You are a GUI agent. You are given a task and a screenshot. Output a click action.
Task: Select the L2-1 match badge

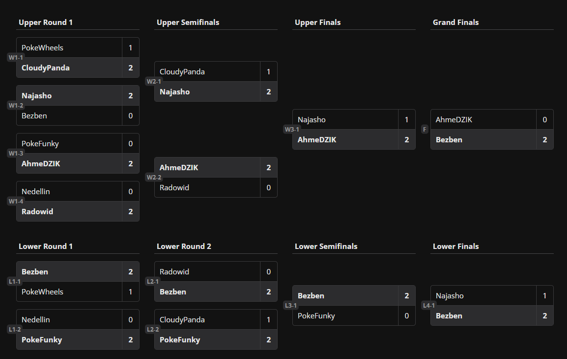point(153,282)
